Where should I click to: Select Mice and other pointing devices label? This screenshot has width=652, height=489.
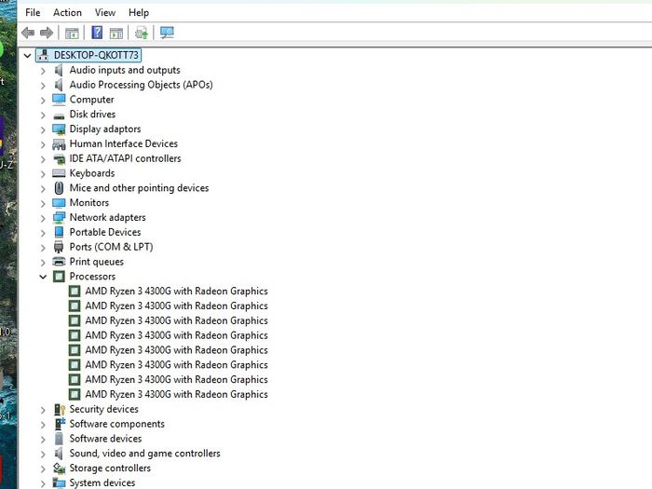click(139, 188)
